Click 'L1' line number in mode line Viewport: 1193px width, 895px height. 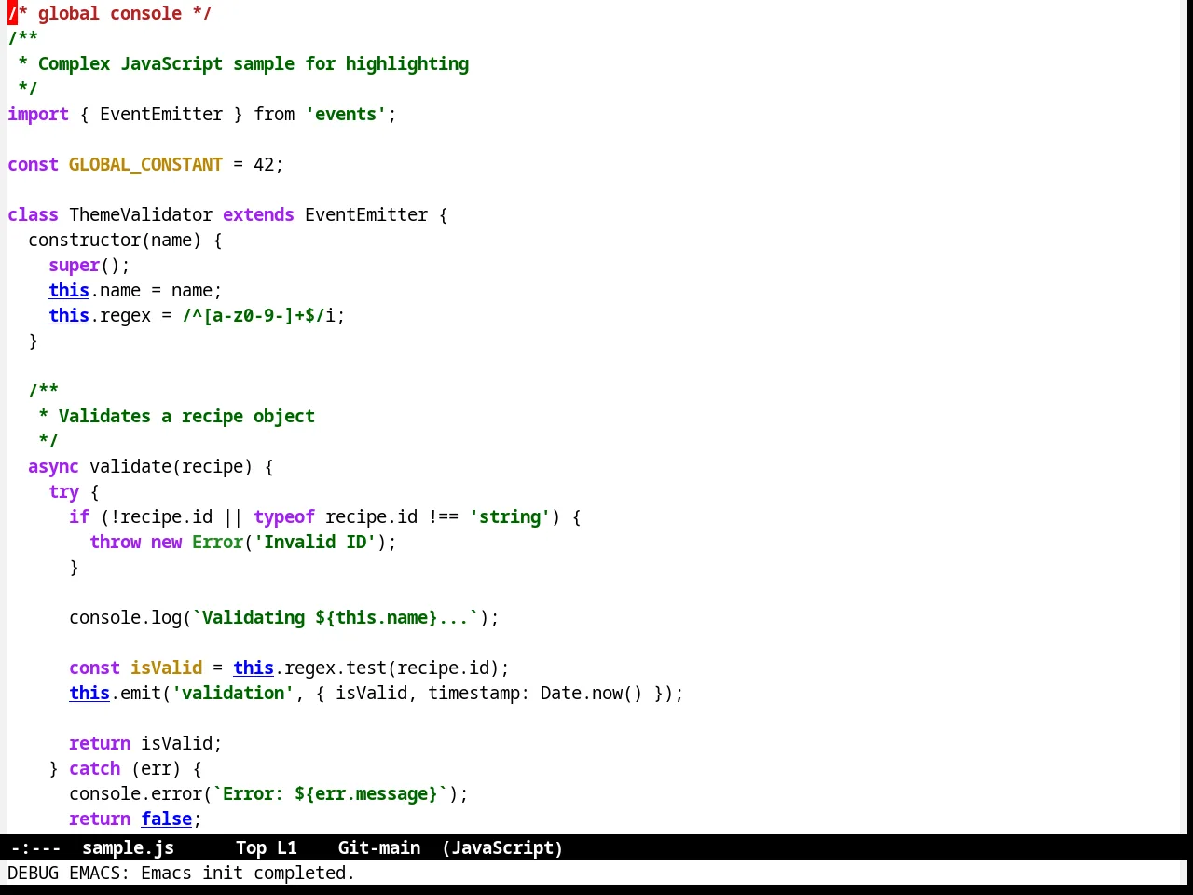click(286, 847)
